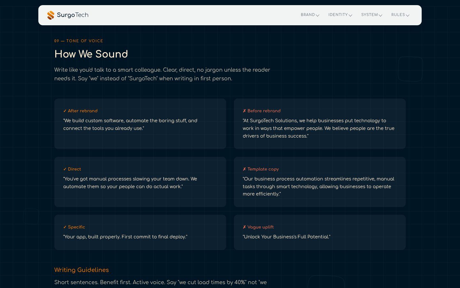Viewport: 460px width, 288px height.
Task: Click the "How We Sound" heading
Action: click(x=91, y=54)
